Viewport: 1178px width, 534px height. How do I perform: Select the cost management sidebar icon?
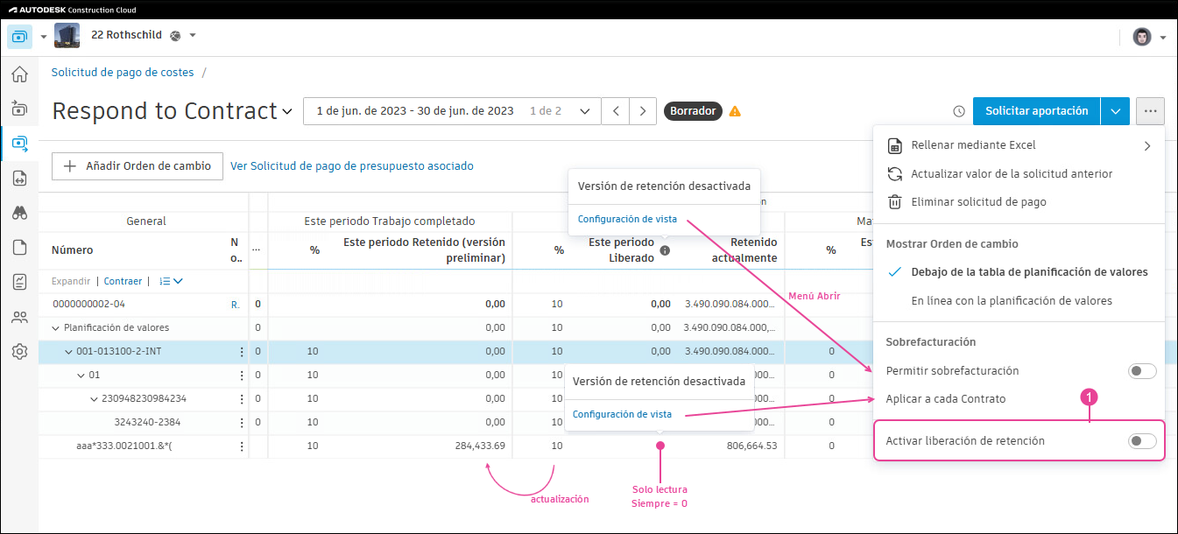pyautogui.click(x=19, y=143)
